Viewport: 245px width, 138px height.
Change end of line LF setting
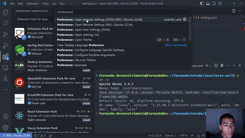pyautogui.click(x=192, y=135)
